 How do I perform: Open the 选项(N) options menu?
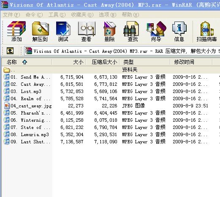pos(108,15)
